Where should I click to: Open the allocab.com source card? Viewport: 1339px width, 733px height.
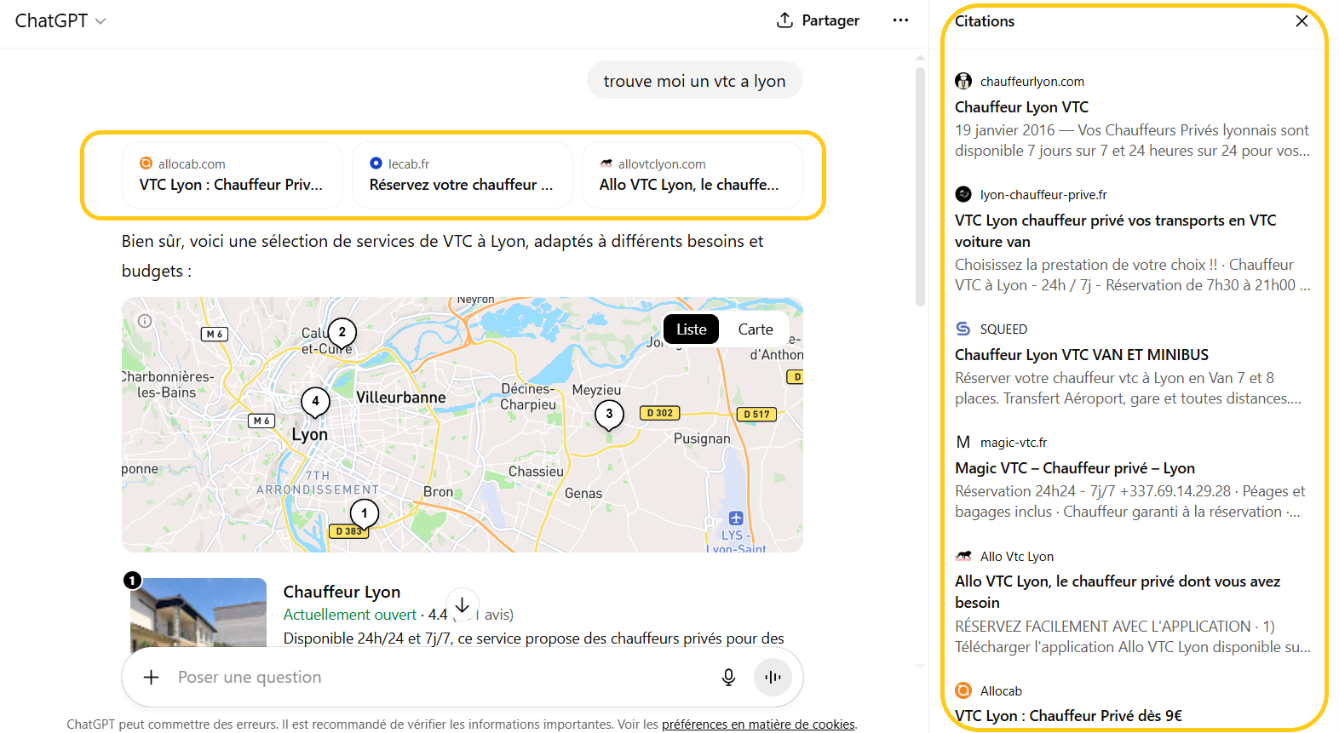pyautogui.click(x=232, y=175)
